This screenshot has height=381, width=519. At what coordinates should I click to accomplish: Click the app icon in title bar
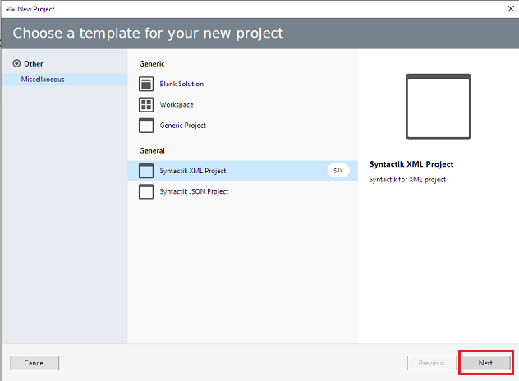[9, 7]
